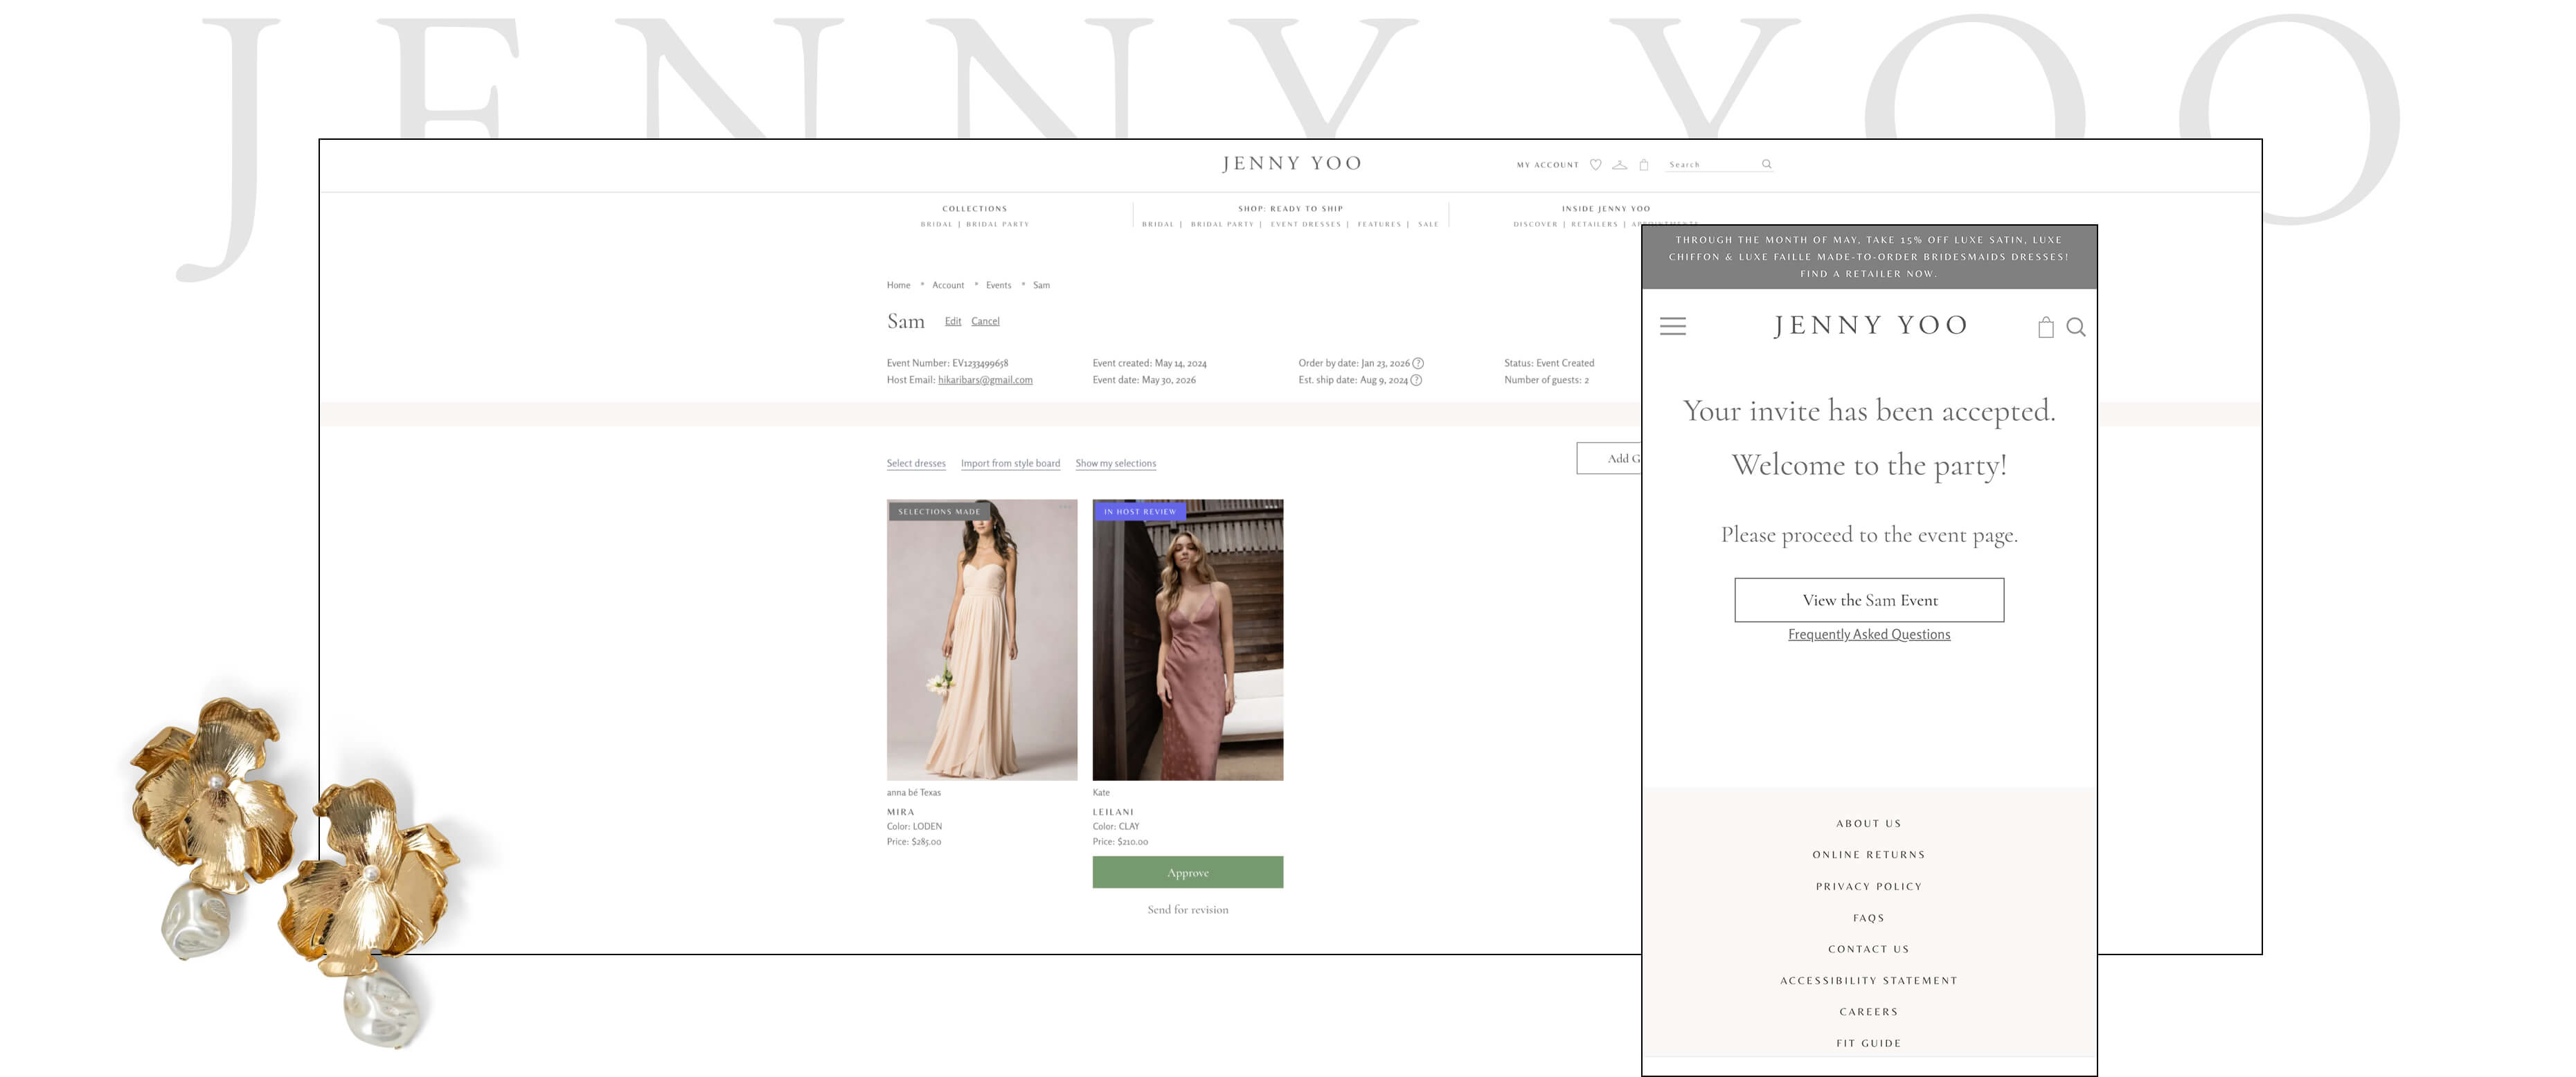
Task: Click the help icon beside Order by date
Action: [1417, 363]
